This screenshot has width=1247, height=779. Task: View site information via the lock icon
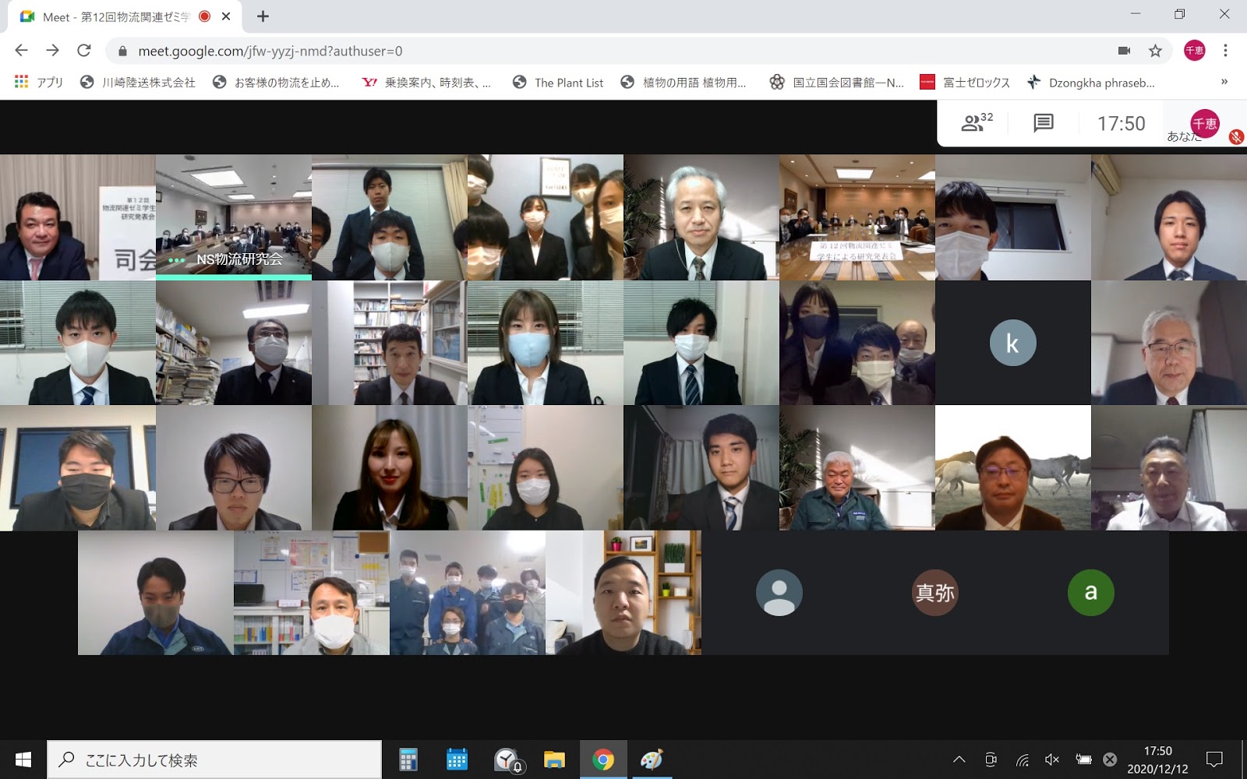coord(122,51)
